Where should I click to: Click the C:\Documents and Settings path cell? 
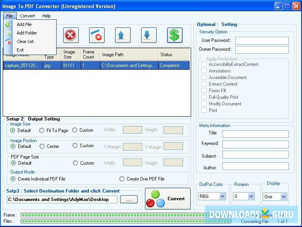point(129,65)
